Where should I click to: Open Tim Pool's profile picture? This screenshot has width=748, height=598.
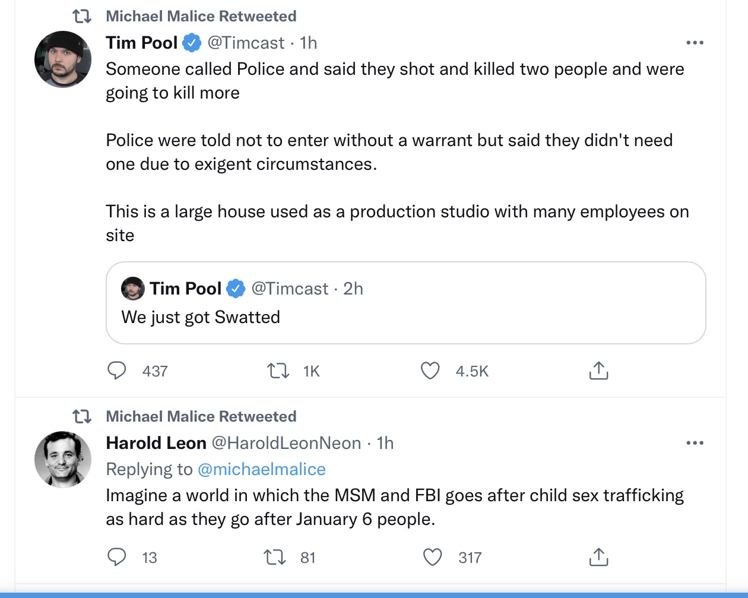pos(63,59)
